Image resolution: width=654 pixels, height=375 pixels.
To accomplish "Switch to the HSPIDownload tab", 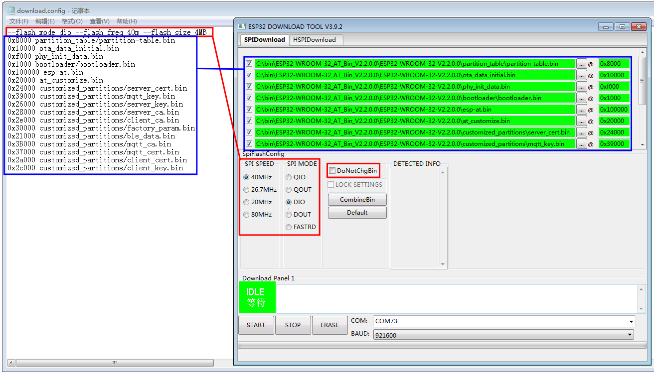I will click(314, 40).
